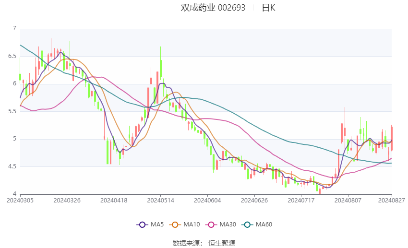
Task: Click y-axis value label 6
Action: 14,83
